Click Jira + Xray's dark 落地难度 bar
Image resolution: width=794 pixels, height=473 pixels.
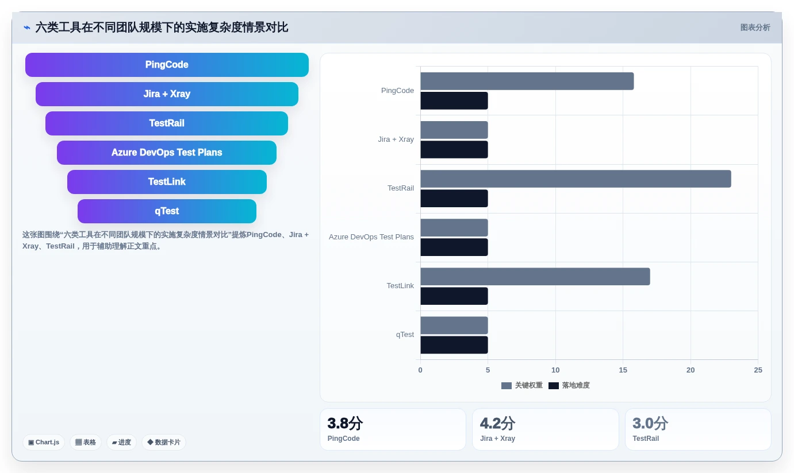point(454,149)
